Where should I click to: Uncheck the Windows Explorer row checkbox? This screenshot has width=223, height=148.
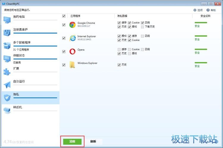pos(64,65)
